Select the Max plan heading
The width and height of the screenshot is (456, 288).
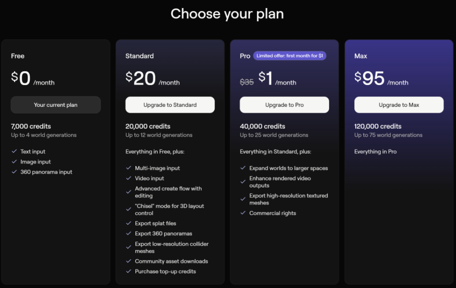pyautogui.click(x=361, y=56)
